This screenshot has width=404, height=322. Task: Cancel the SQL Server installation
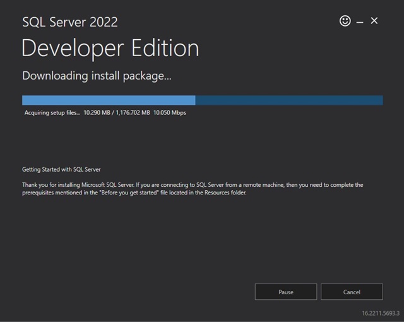point(352,292)
